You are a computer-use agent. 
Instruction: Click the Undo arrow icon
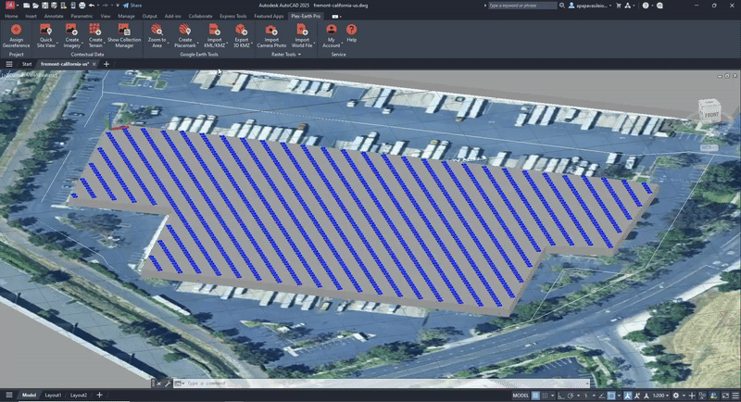[91, 6]
